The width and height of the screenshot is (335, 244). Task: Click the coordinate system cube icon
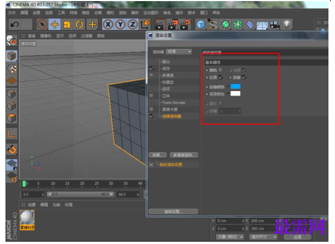(145, 25)
